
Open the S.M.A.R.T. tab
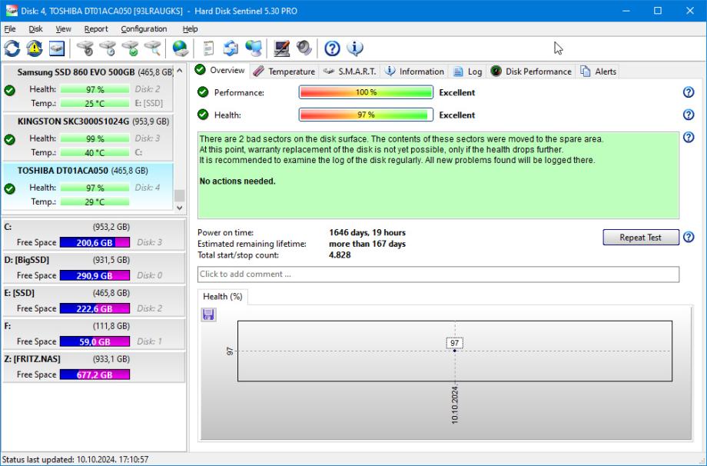[x=350, y=72]
